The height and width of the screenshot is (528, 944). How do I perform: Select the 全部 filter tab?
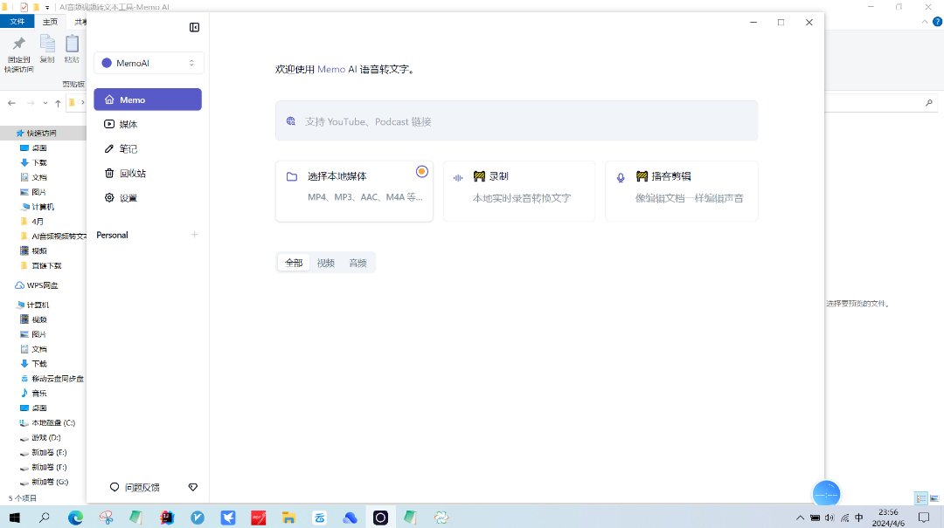click(294, 263)
